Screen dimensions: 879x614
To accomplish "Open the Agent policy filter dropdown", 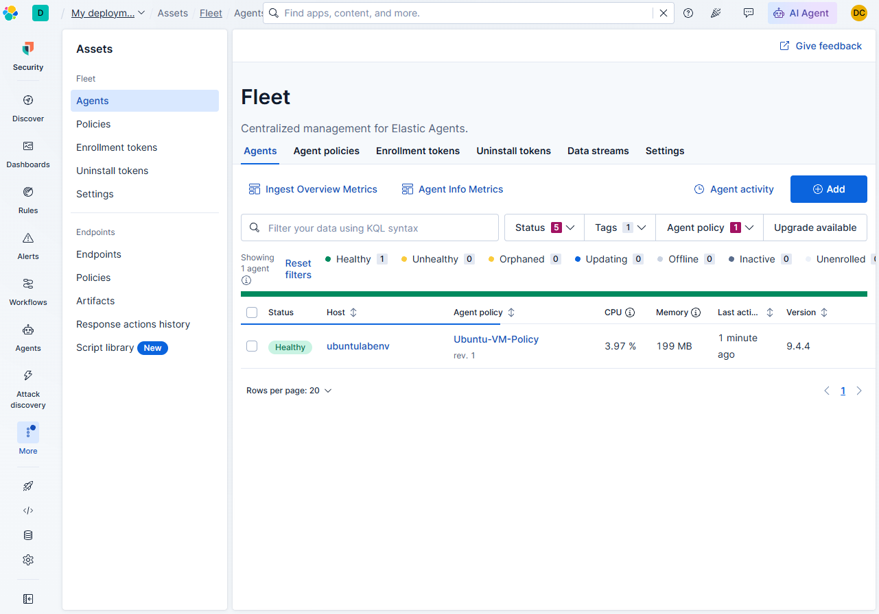I will pos(710,228).
